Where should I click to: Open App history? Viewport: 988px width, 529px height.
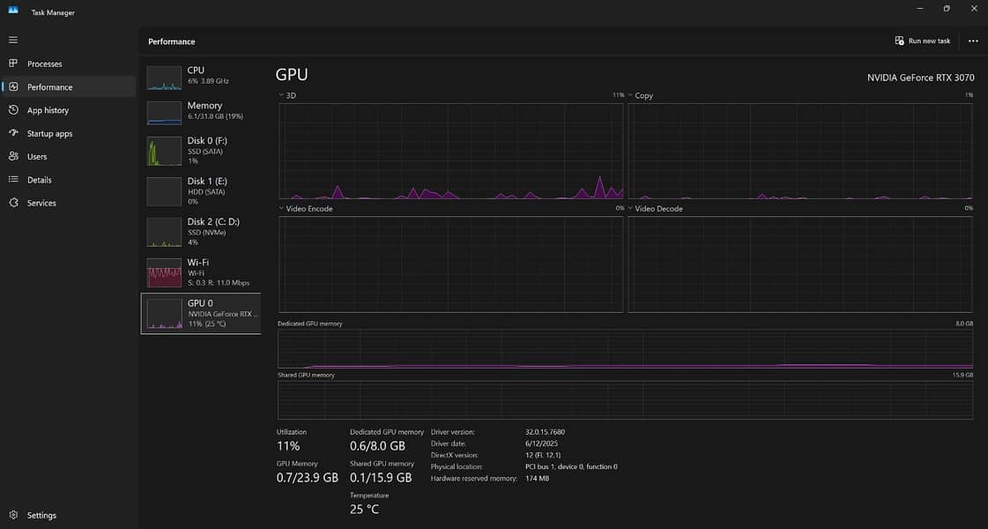click(x=48, y=109)
